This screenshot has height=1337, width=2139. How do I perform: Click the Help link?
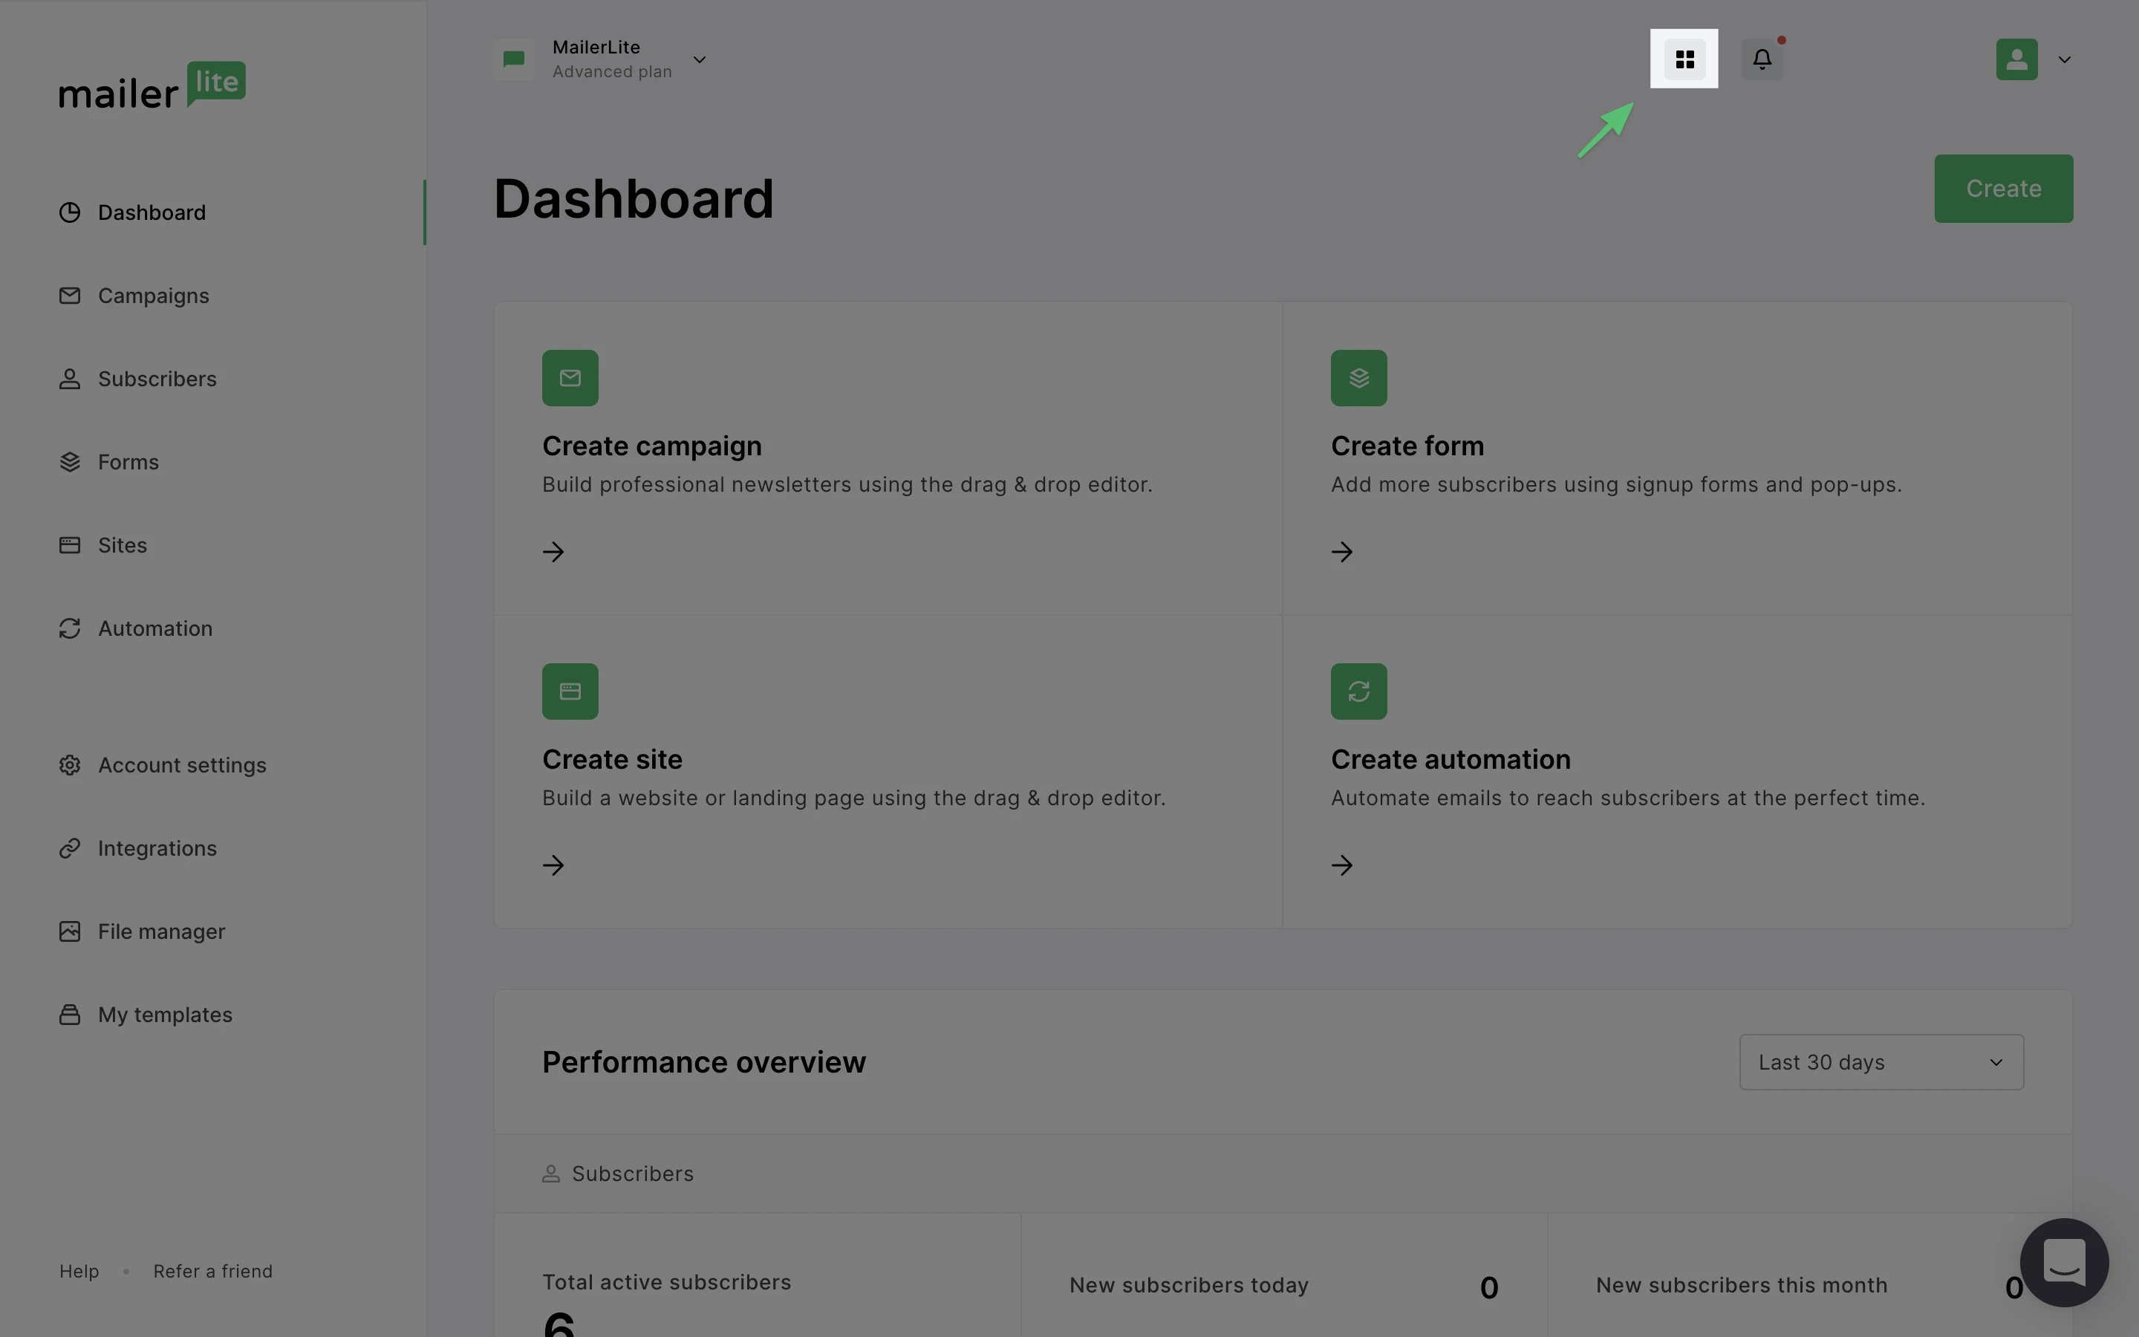point(79,1272)
